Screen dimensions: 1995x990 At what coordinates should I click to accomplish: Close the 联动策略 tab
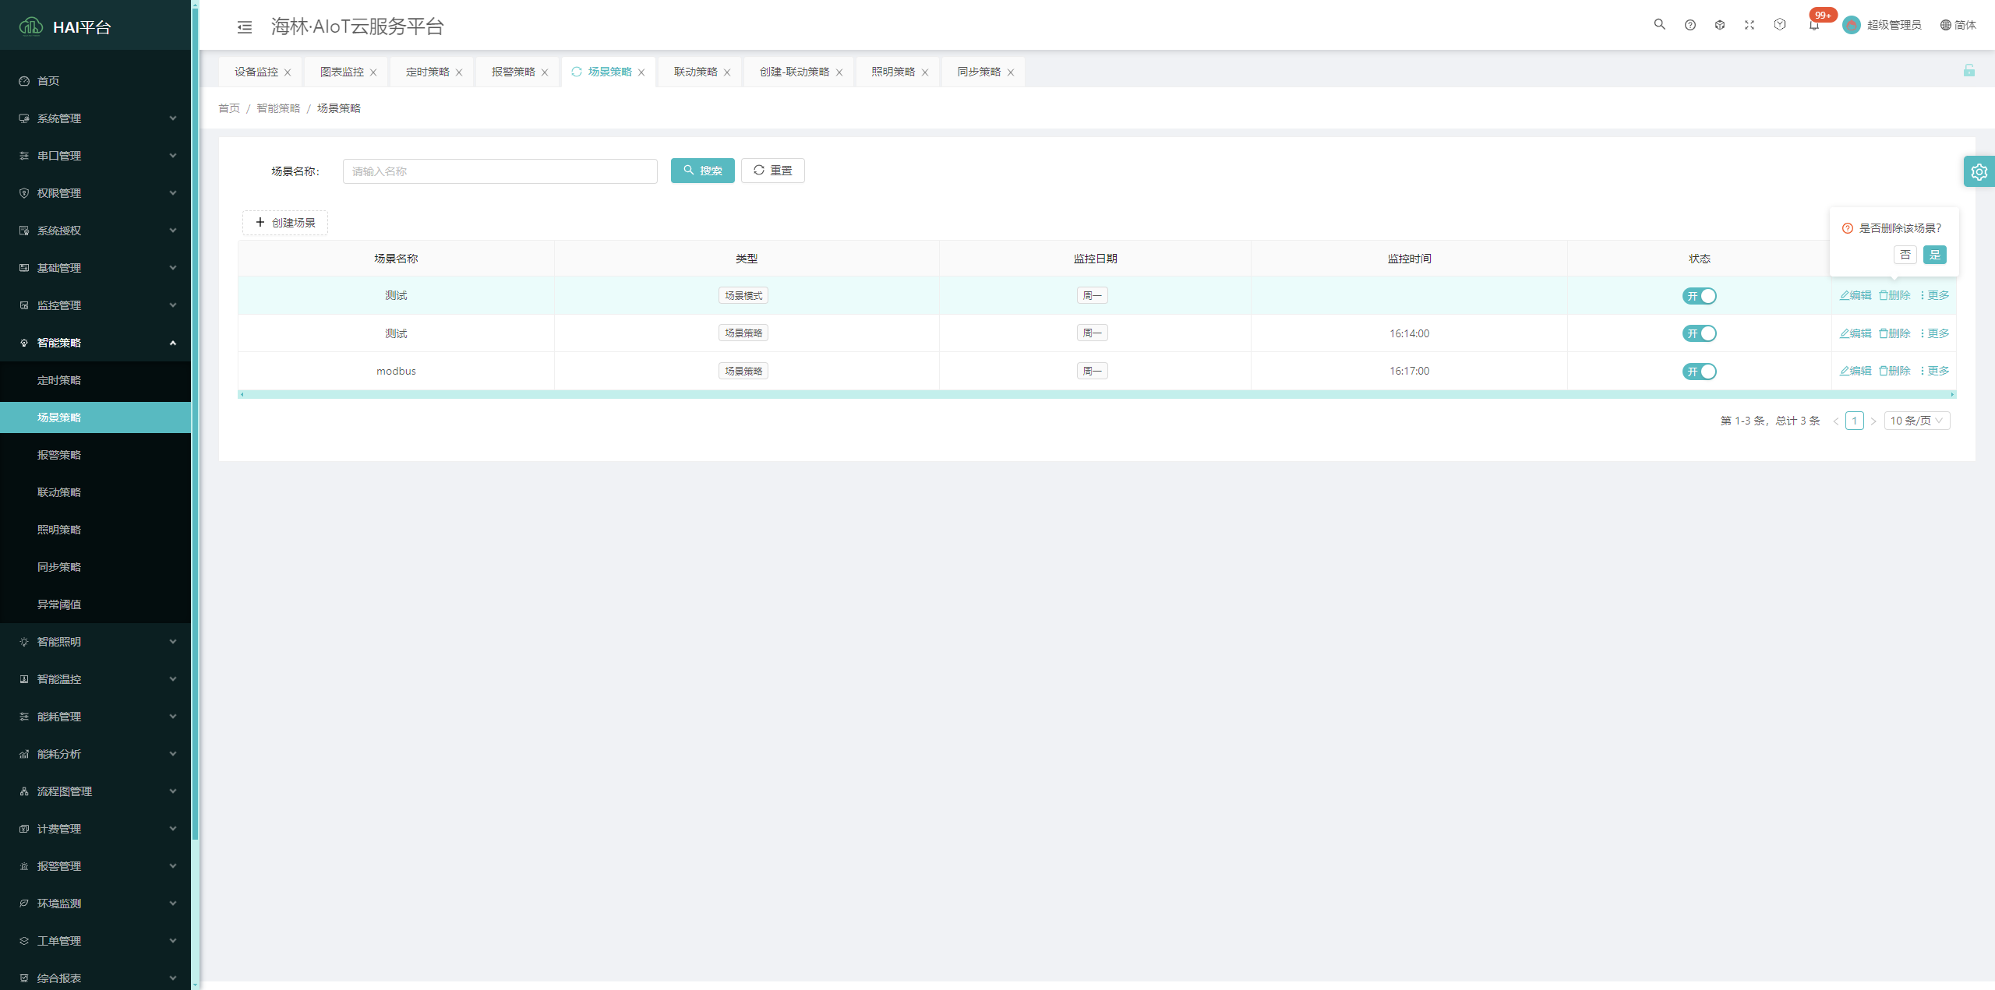(x=727, y=72)
